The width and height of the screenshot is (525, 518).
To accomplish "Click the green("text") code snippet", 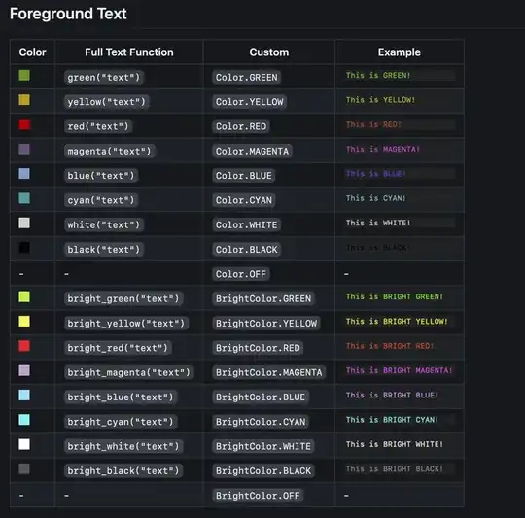I will tap(104, 78).
